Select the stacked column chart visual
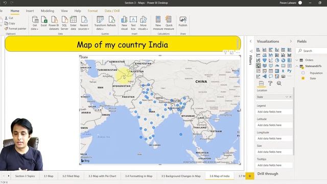The width and height of the screenshot is (327, 184). pos(265,50)
